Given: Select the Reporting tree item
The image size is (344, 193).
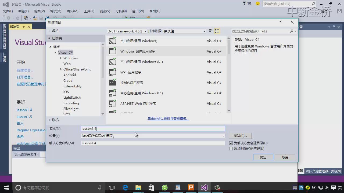Looking at the screenshot, I should point(71,103).
